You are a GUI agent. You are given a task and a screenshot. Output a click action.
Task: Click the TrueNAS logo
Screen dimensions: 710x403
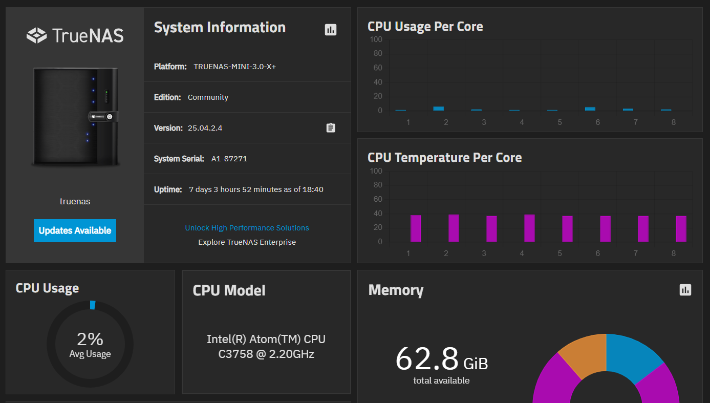coord(75,35)
